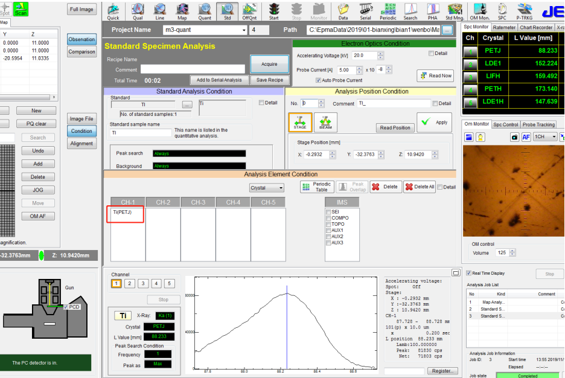
Task: Switch to the Probe Tracking tab
Action: tap(538, 124)
